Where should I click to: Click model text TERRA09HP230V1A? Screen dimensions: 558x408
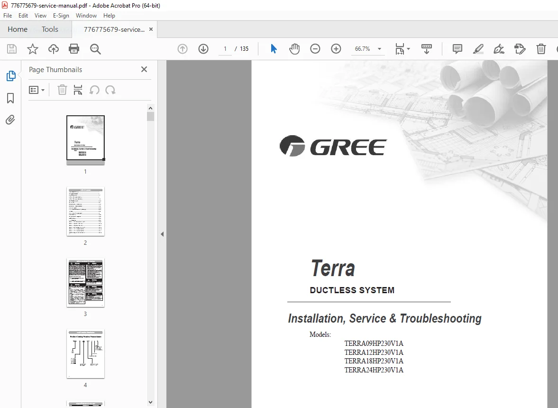(x=374, y=343)
